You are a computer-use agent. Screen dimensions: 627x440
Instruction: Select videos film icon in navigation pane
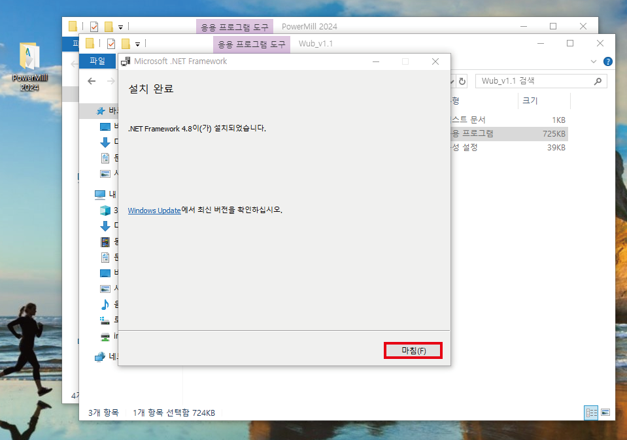(x=105, y=242)
